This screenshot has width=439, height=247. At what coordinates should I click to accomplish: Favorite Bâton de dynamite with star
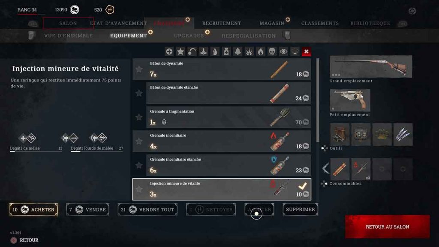(139, 69)
